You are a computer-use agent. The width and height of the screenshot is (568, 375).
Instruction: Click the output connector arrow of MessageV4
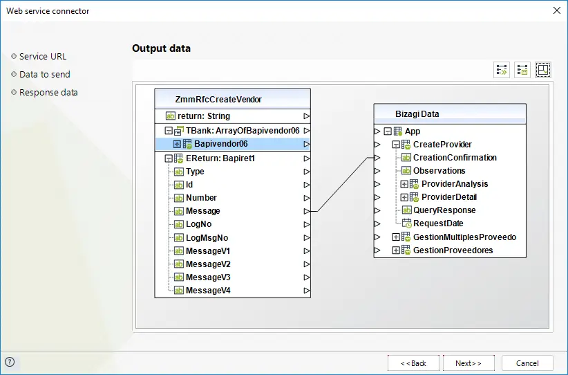pos(307,291)
